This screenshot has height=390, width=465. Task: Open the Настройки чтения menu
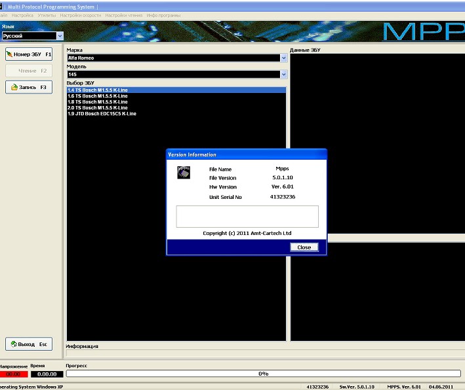[123, 14]
